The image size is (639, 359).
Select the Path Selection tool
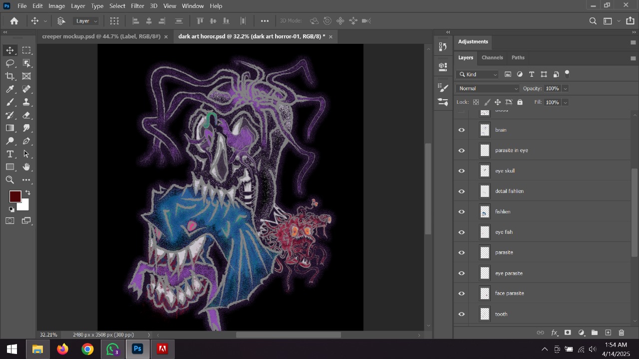click(x=26, y=154)
